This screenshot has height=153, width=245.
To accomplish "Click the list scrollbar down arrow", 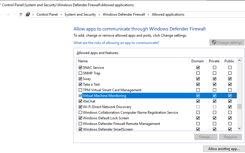I will pos(239,128).
